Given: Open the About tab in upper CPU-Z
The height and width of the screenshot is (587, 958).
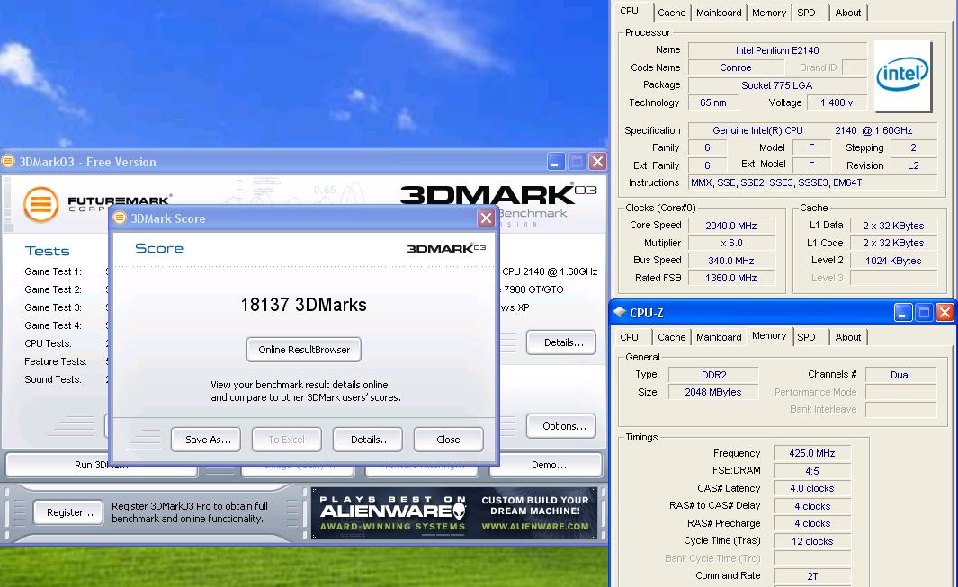Looking at the screenshot, I should (x=848, y=13).
